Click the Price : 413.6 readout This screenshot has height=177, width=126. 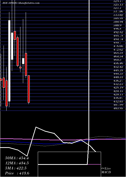coord(17,173)
